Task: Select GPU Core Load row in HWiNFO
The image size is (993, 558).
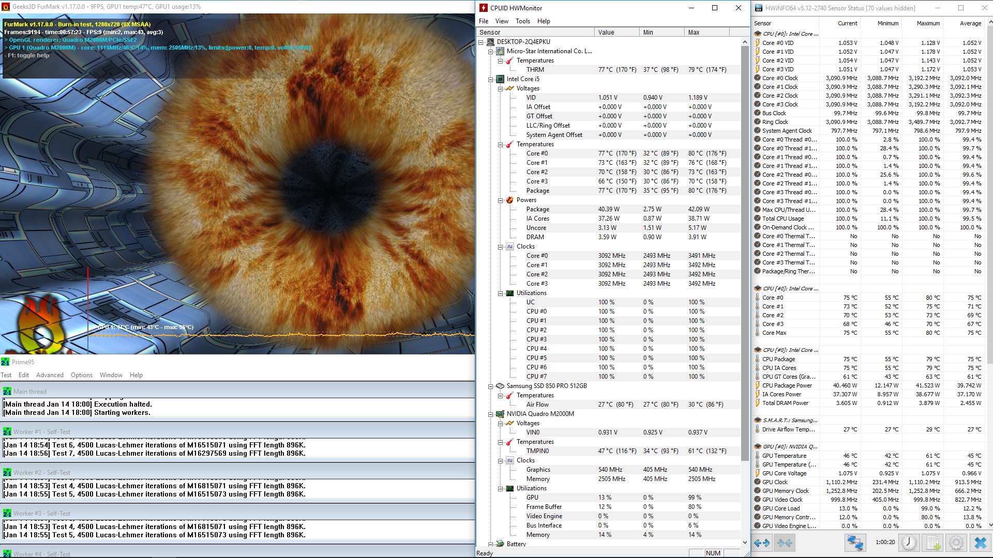Action: [869, 508]
